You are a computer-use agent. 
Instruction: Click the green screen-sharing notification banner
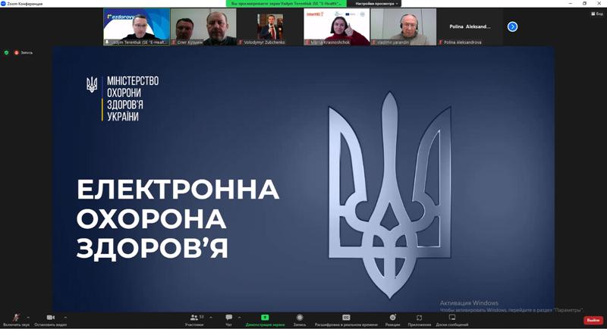(x=287, y=4)
